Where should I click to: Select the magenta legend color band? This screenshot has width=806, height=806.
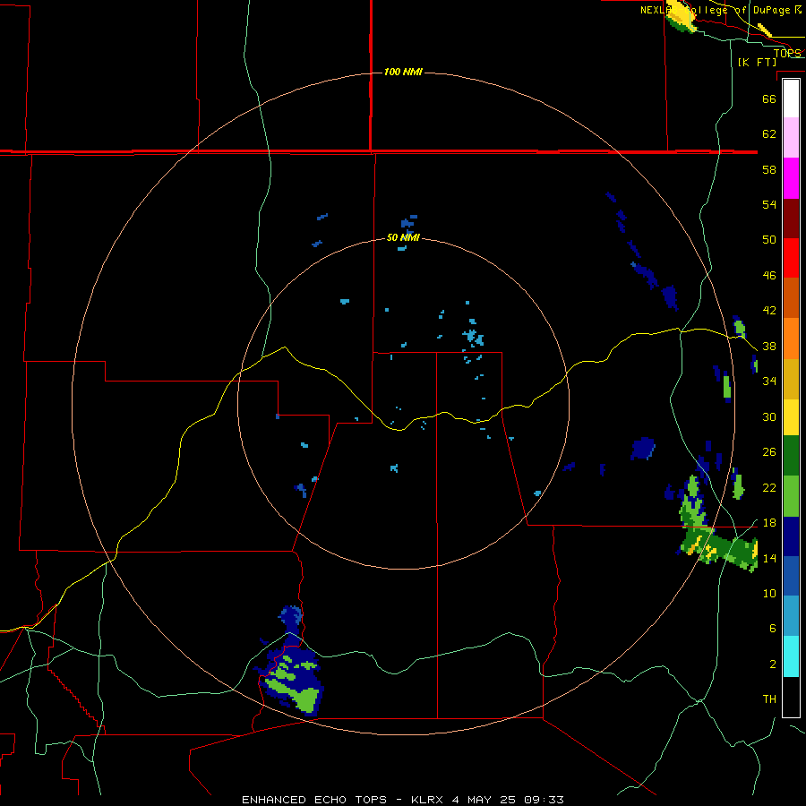(791, 178)
